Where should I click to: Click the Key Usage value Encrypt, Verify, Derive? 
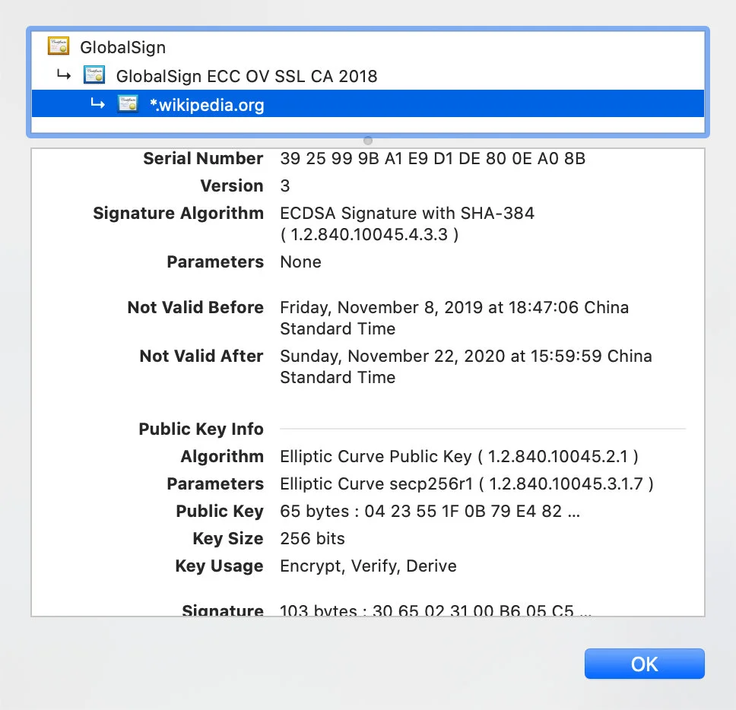(x=368, y=566)
